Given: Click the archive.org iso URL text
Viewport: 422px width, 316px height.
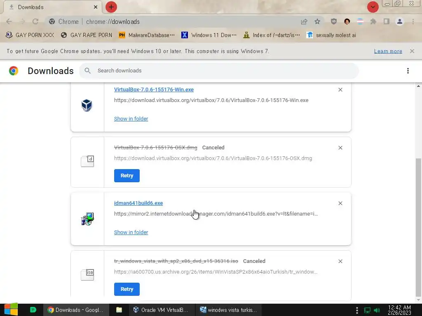Looking at the screenshot, I should (x=216, y=272).
